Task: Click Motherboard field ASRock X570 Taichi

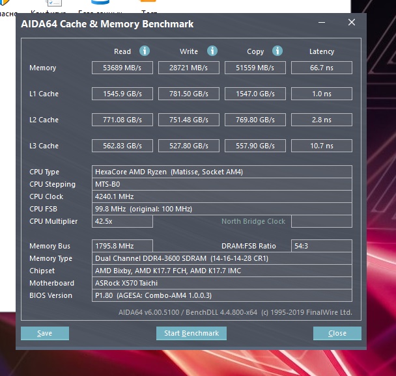Action: (222, 283)
